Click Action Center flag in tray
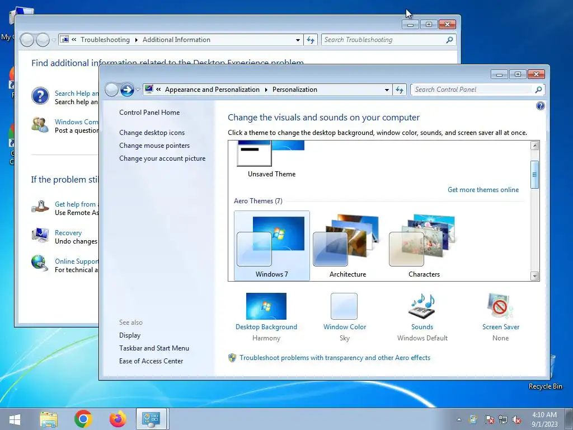This screenshot has width=573, height=430. (x=489, y=419)
